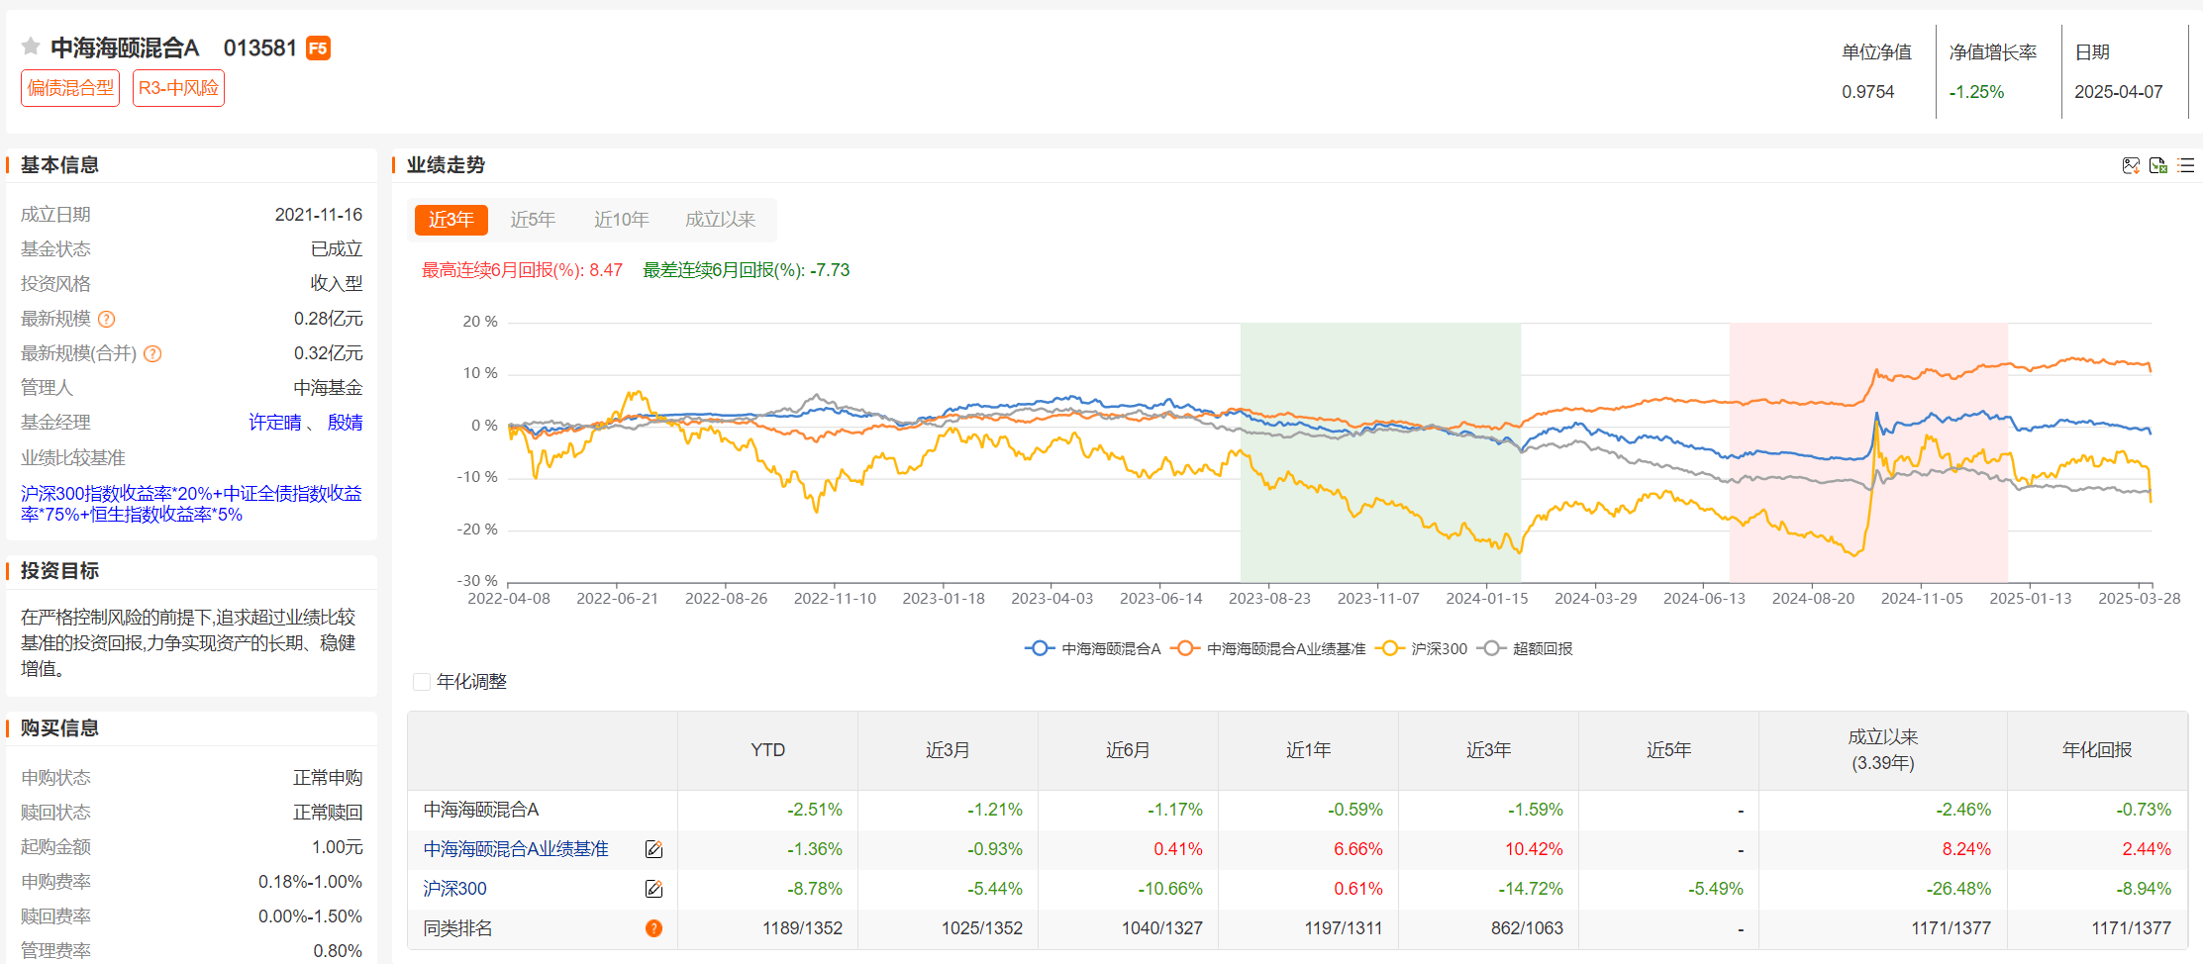Click the 净值增长率 value -1.25%

1976,92
